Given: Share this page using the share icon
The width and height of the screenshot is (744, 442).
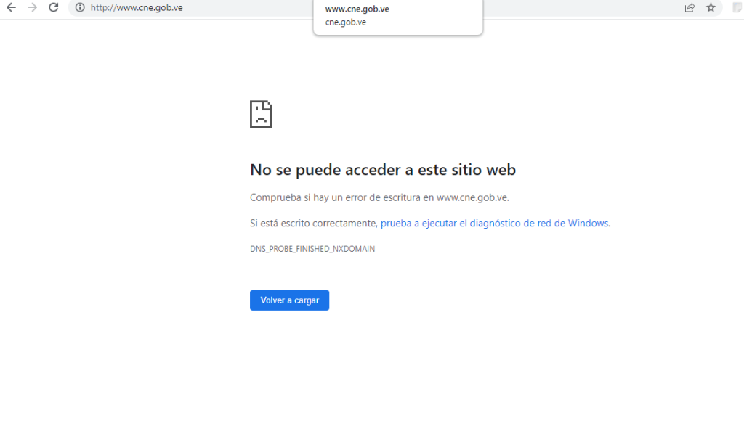Looking at the screenshot, I should [x=690, y=7].
